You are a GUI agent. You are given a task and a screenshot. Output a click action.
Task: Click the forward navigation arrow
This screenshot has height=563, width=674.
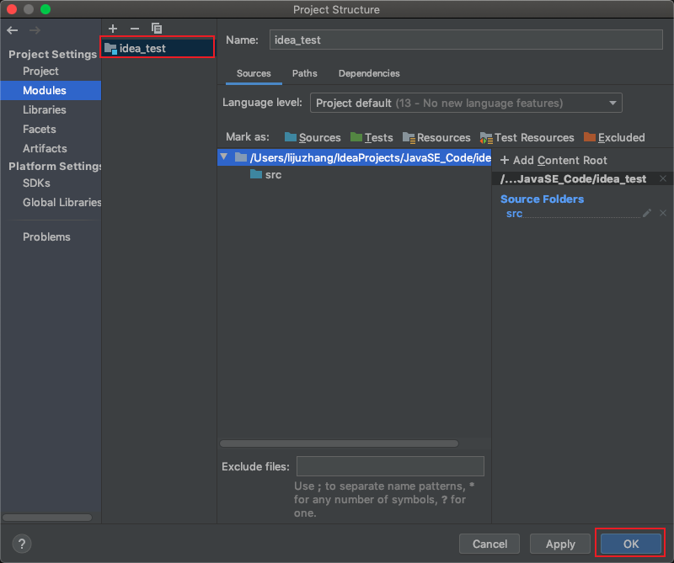point(35,30)
